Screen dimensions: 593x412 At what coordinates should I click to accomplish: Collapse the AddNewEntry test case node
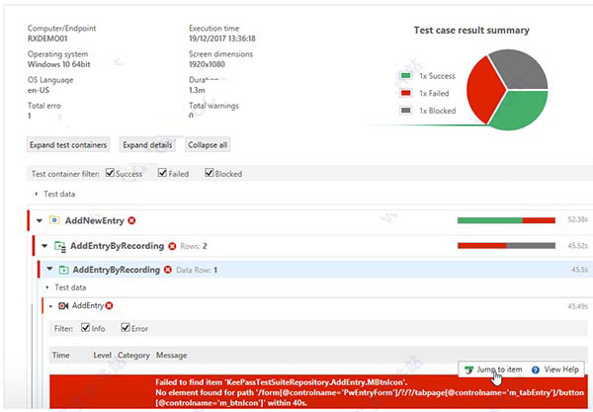pyautogui.click(x=40, y=219)
